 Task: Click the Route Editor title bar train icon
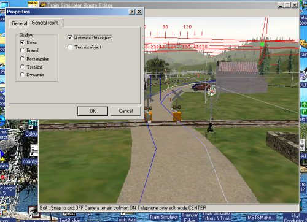click(x=42, y=5)
